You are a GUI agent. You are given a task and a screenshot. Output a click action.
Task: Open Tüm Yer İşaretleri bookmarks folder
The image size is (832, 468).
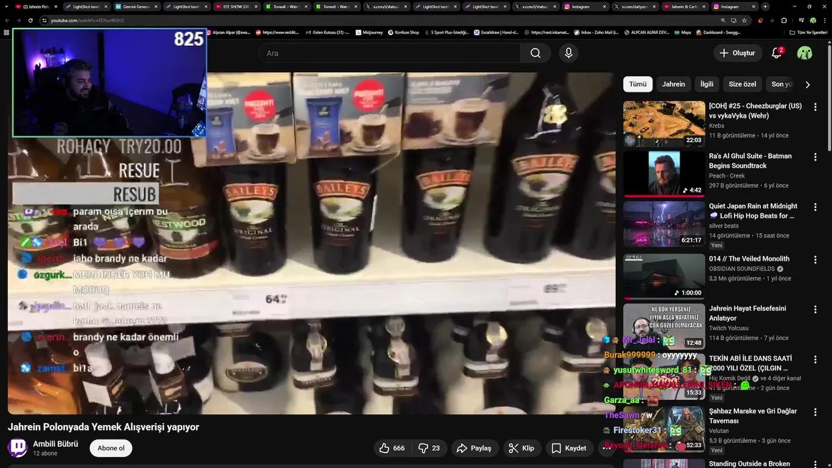point(808,32)
